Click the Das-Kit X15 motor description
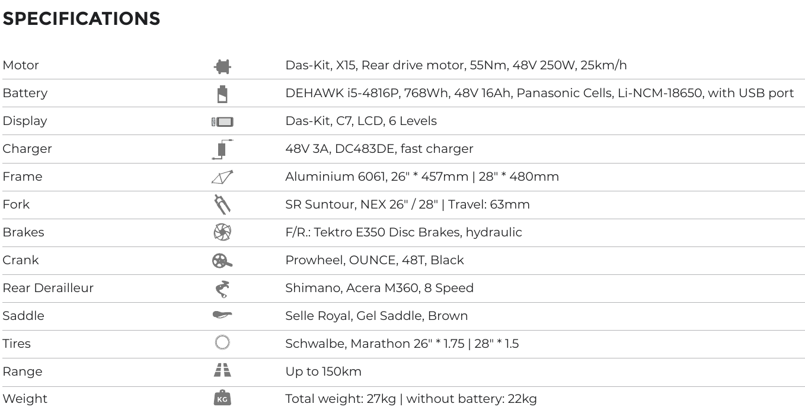The image size is (805, 410). (x=456, y=65)
